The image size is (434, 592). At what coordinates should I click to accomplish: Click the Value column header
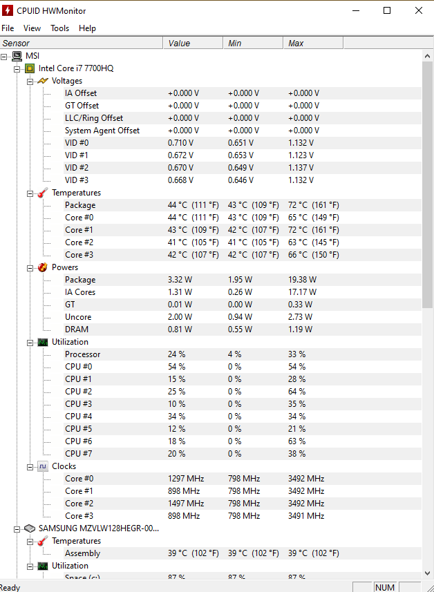click(193, 43)
